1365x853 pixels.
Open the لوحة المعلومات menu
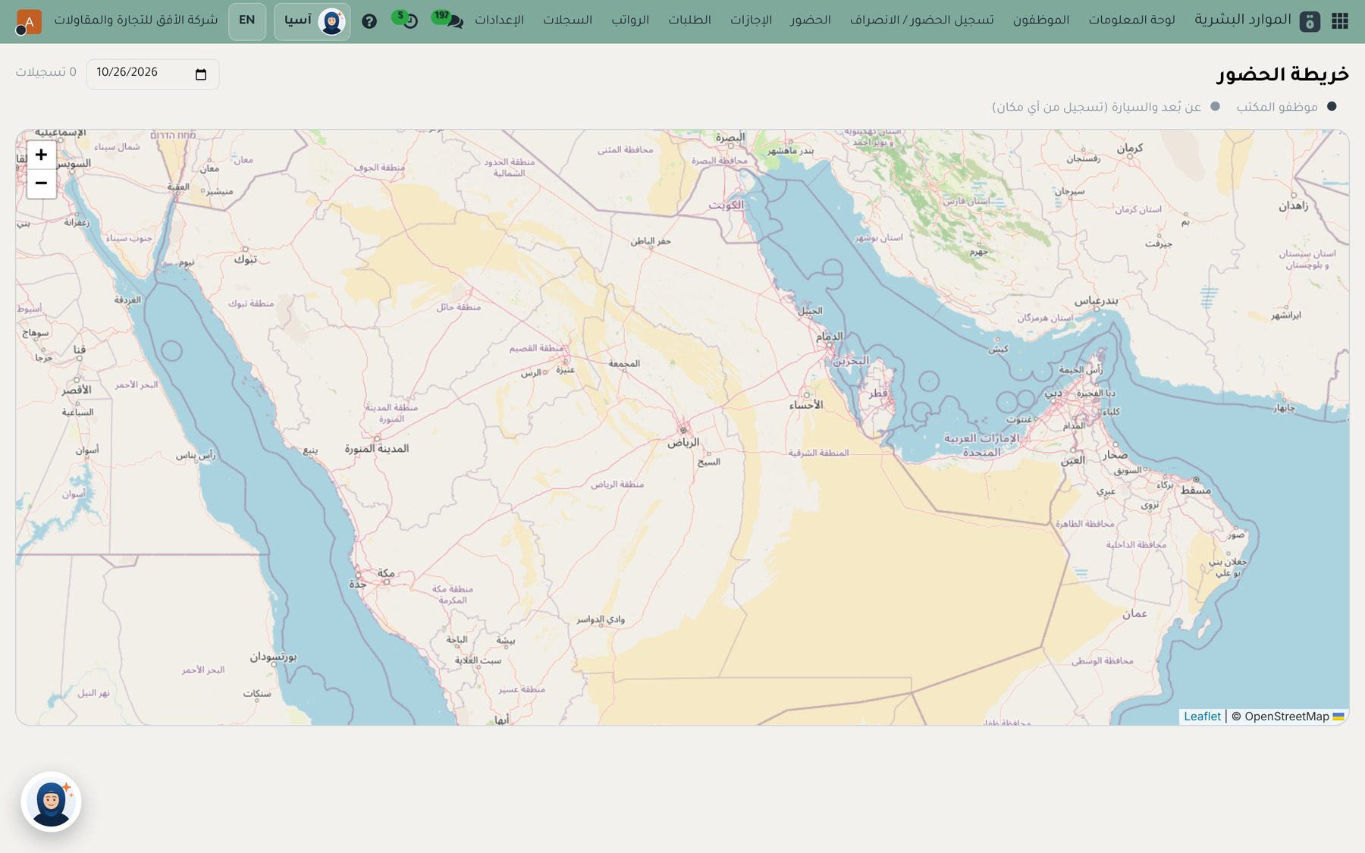tap(1131, 20)
